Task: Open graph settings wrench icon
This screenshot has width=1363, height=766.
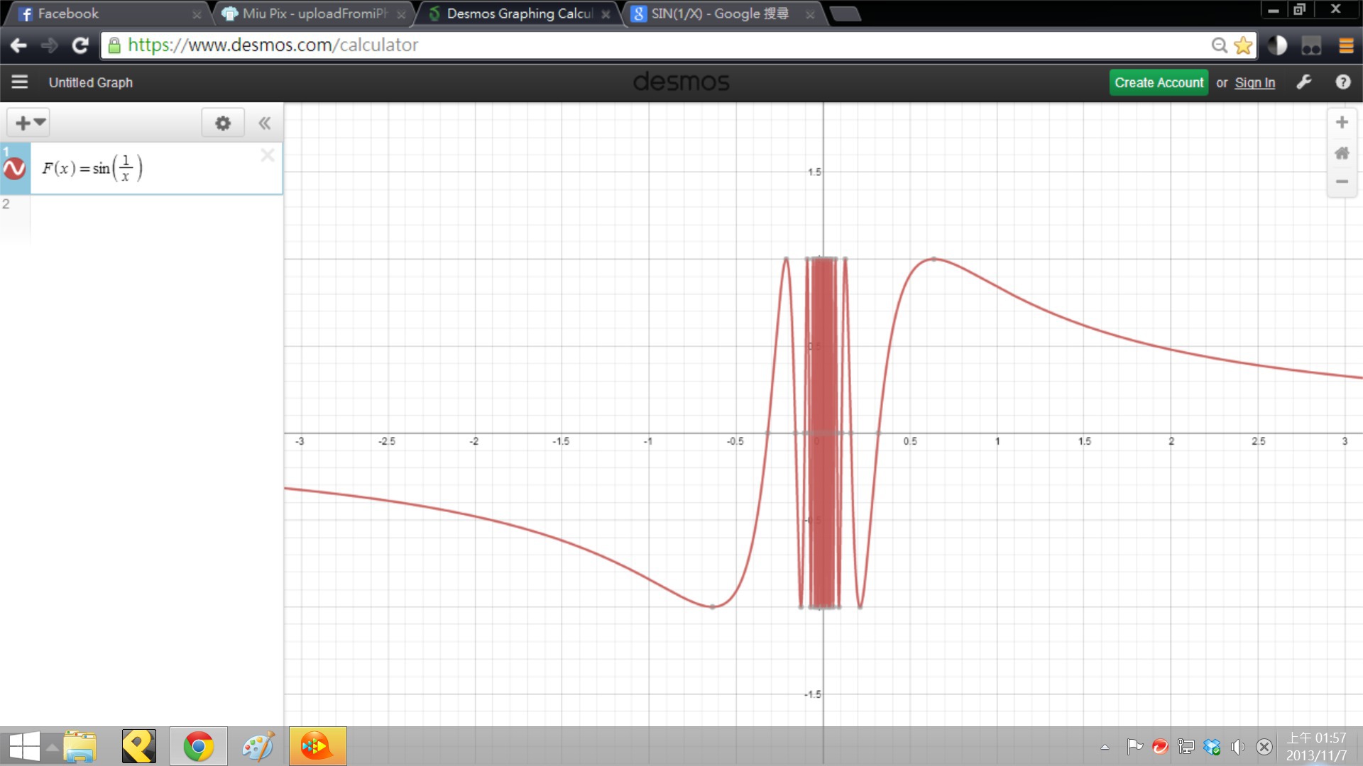Action: tap(1304, 82)
